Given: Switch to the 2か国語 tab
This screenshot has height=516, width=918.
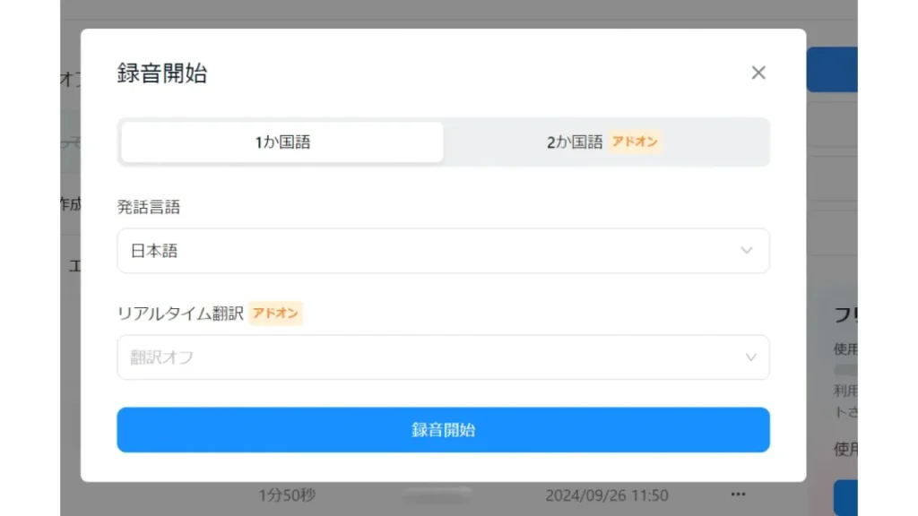Looking at the screenshot, I should click(605, 142).
